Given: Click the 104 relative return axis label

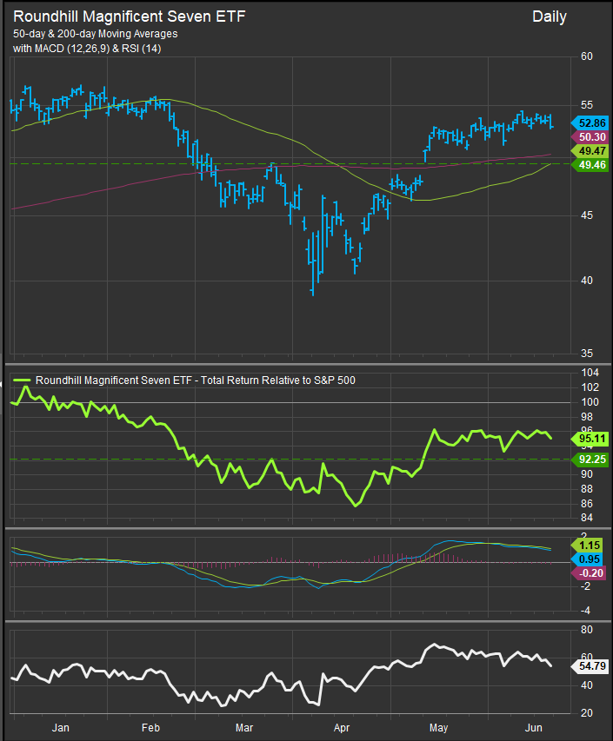Looking at the screenshot, I should point(590,373).
